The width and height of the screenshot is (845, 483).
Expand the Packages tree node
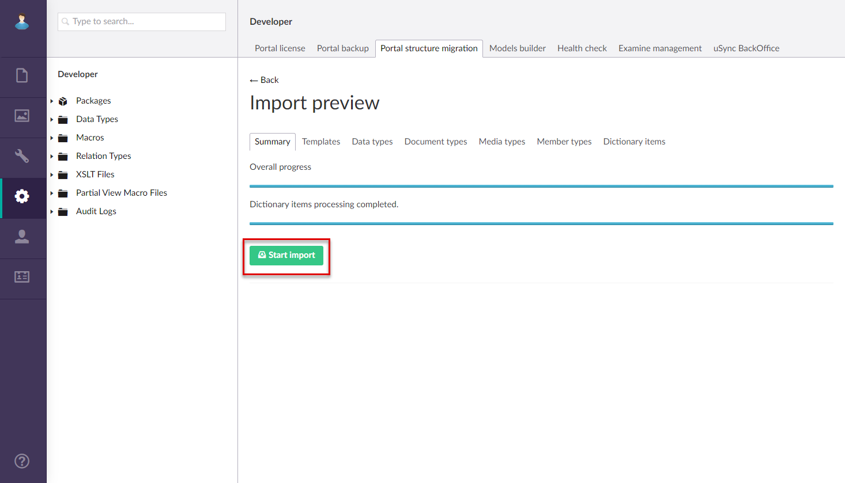52,101
